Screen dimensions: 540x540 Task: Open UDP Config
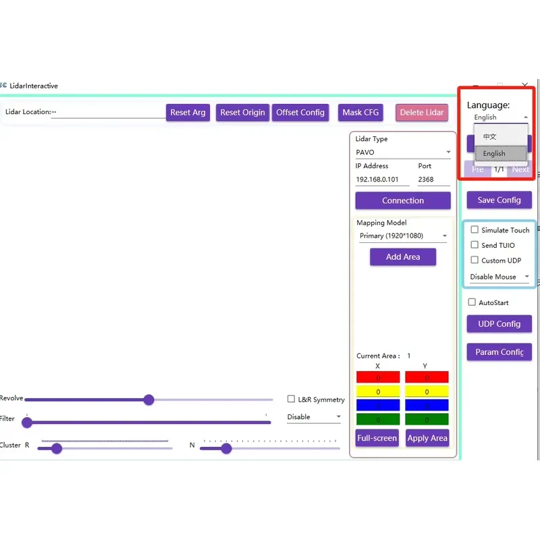click(499, 324)
